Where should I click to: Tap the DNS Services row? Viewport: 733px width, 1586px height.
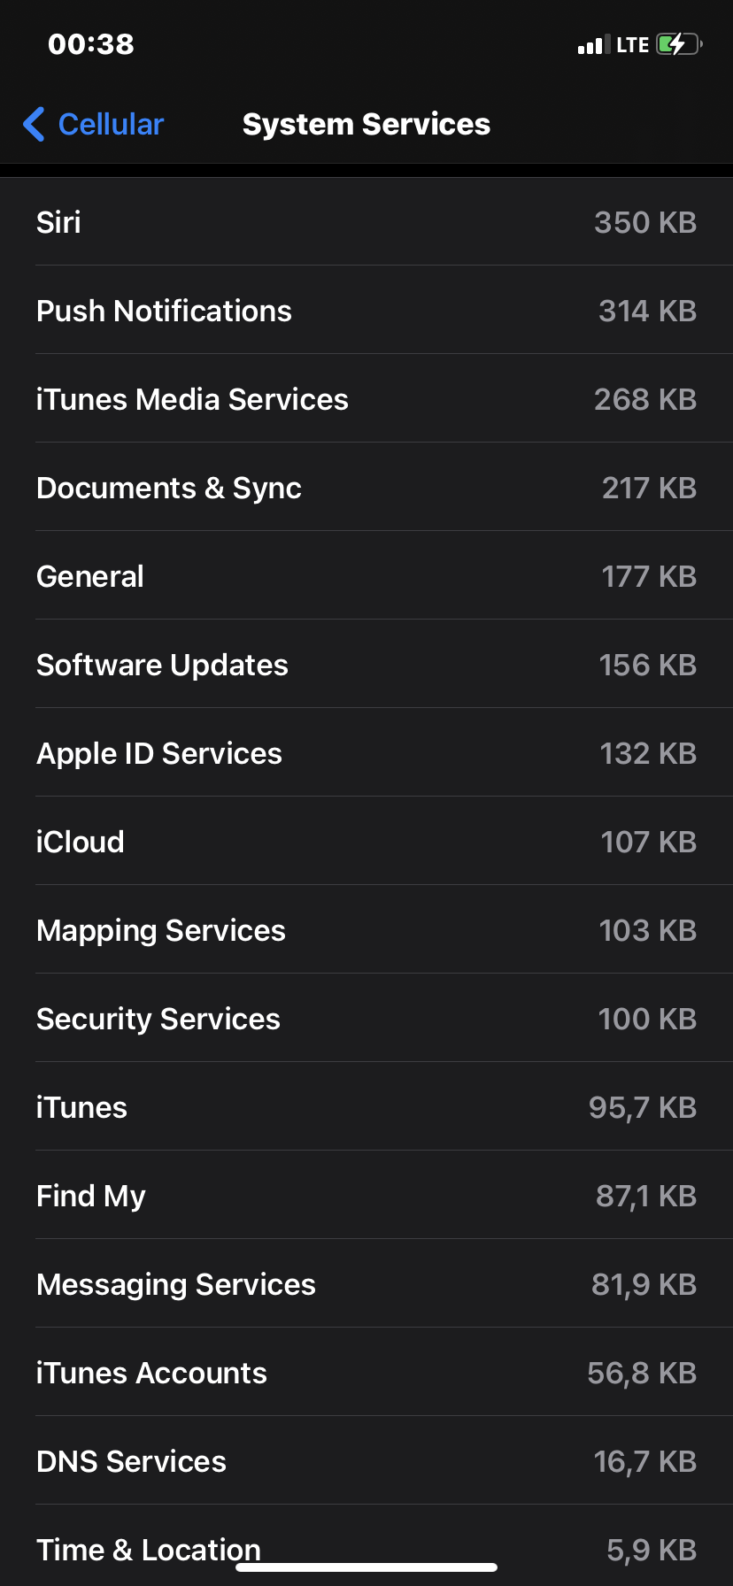click(366, 1461)
